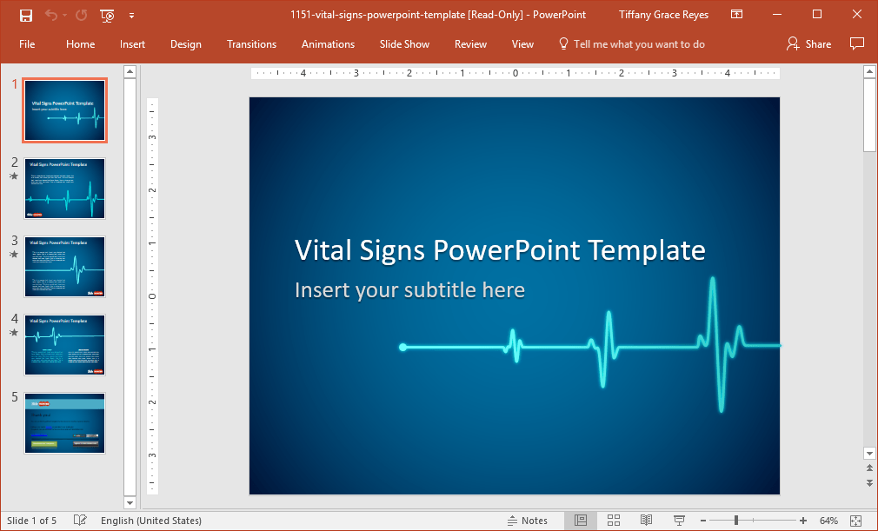Open the Comments speech bubble icon
This screenshot has width=878, height=531.
pyautogui.click(x=857, y=43)
